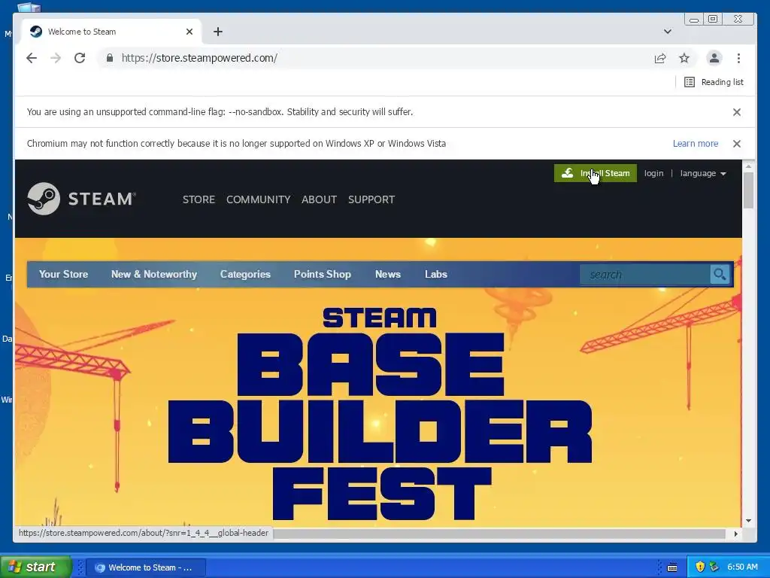770x578 pixels.
Task: Dismiss the no-sandbox warning bar
Action: tap(737, 112)
